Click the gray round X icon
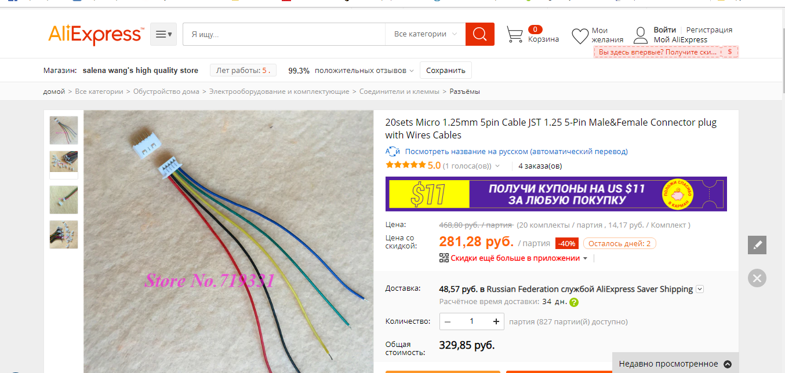 [757, 278]
